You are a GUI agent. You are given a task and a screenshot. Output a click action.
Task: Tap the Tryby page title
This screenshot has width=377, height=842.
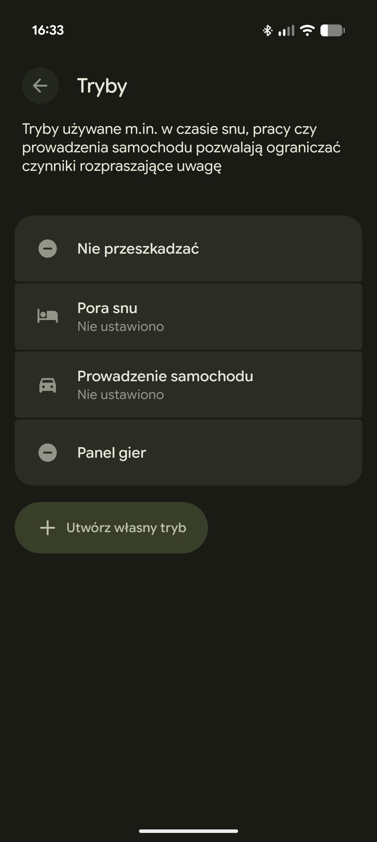pyautogui.click(x=102, y=86)
